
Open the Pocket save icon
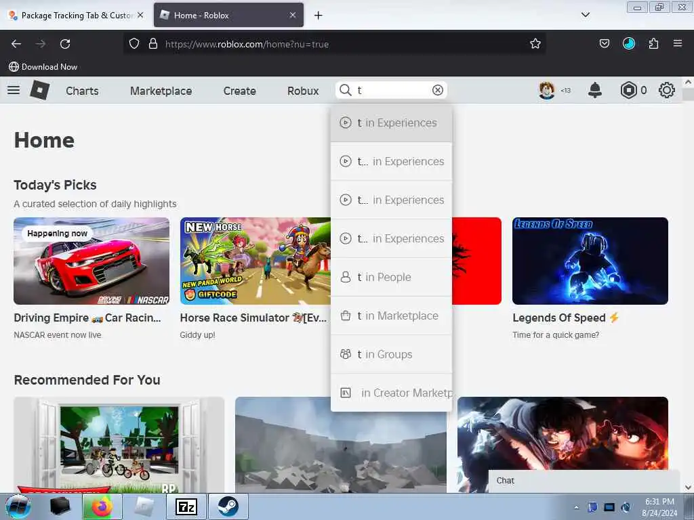(x=604, y=44)
